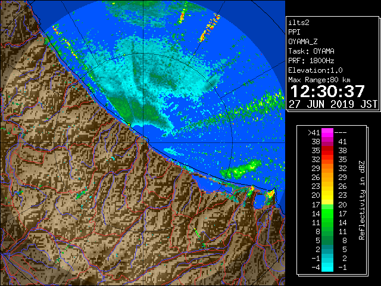Click the Task: OYAMA line
381x286 pixels.
pos(311,51)
